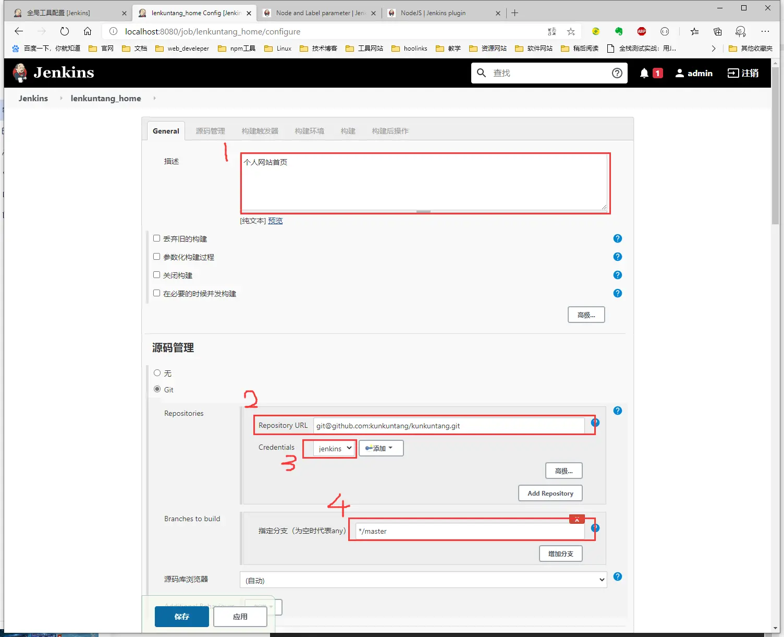Expand breadcrumb arrow after Jenkins
Screen dimensions: 784x637
(x=61, y=98)
